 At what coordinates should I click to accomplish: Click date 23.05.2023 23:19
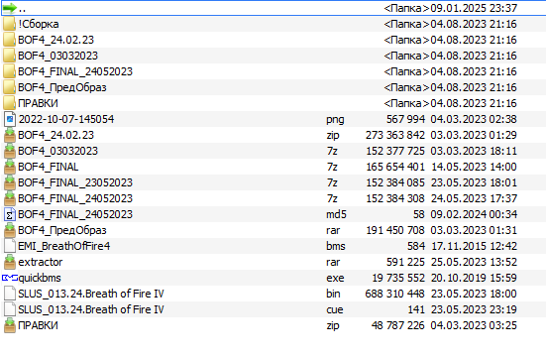tap(474, 309)
